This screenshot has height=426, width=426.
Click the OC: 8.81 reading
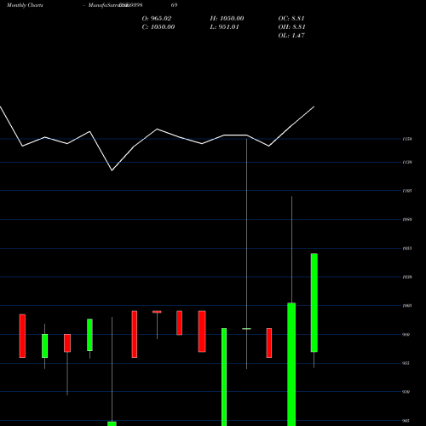(x=291, y=19)
